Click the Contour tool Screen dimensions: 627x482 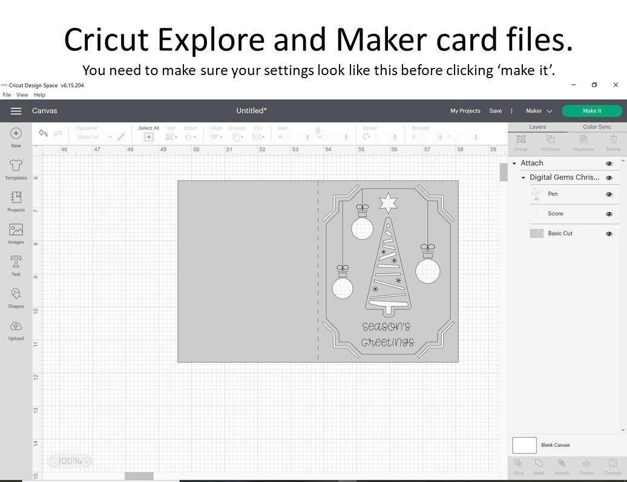pyautogui.click(x=612, y=466)
